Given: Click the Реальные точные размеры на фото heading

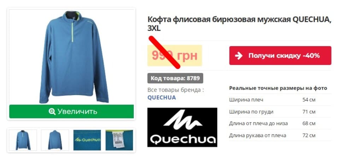Looking at the screenshot, I should tap(278, 88).
